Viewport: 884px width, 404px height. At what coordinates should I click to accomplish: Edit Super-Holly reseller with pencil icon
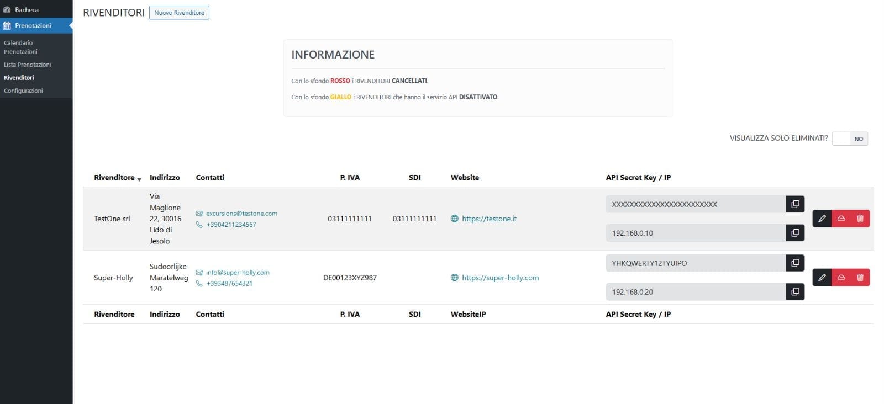tap(822, 278)
